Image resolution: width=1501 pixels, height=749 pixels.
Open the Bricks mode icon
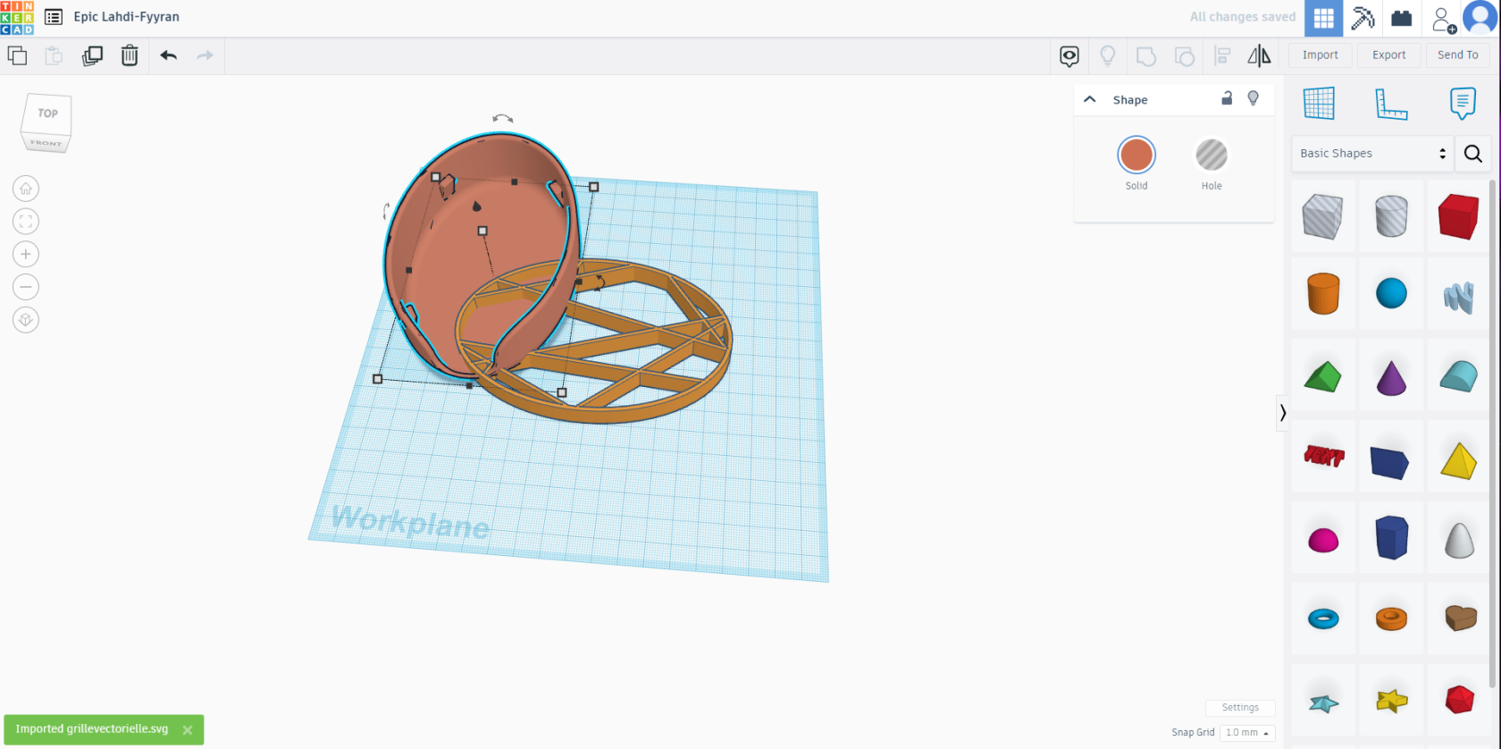[x=1402, y=18]
